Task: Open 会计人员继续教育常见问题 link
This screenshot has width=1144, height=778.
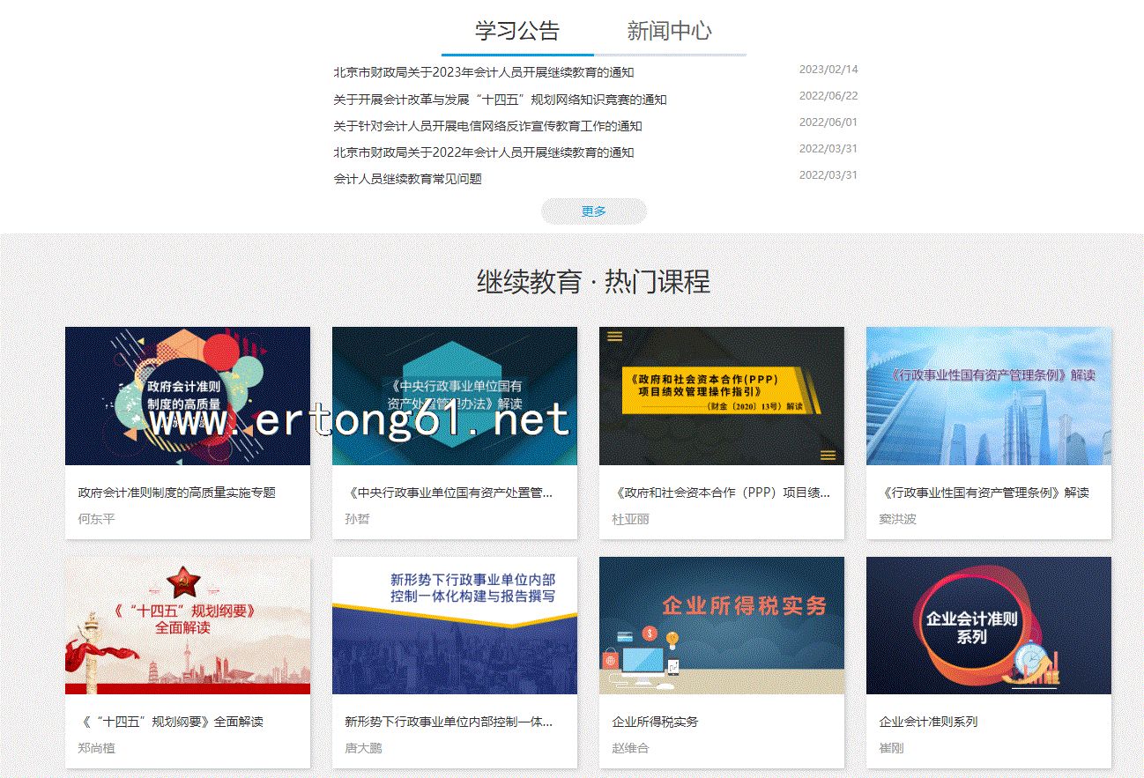Action: 407,179
